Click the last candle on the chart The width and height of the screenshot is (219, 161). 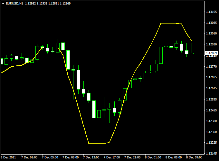click(192, 53)
